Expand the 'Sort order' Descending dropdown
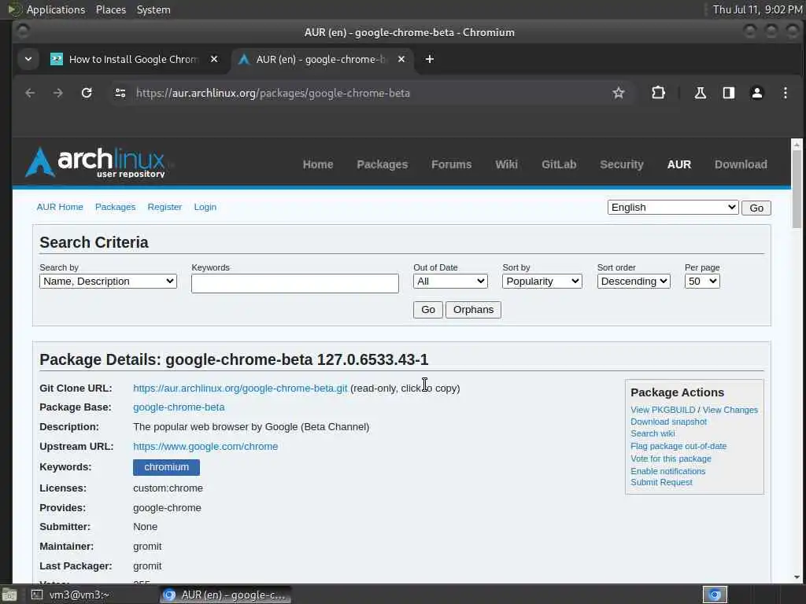 pos(634,282)
